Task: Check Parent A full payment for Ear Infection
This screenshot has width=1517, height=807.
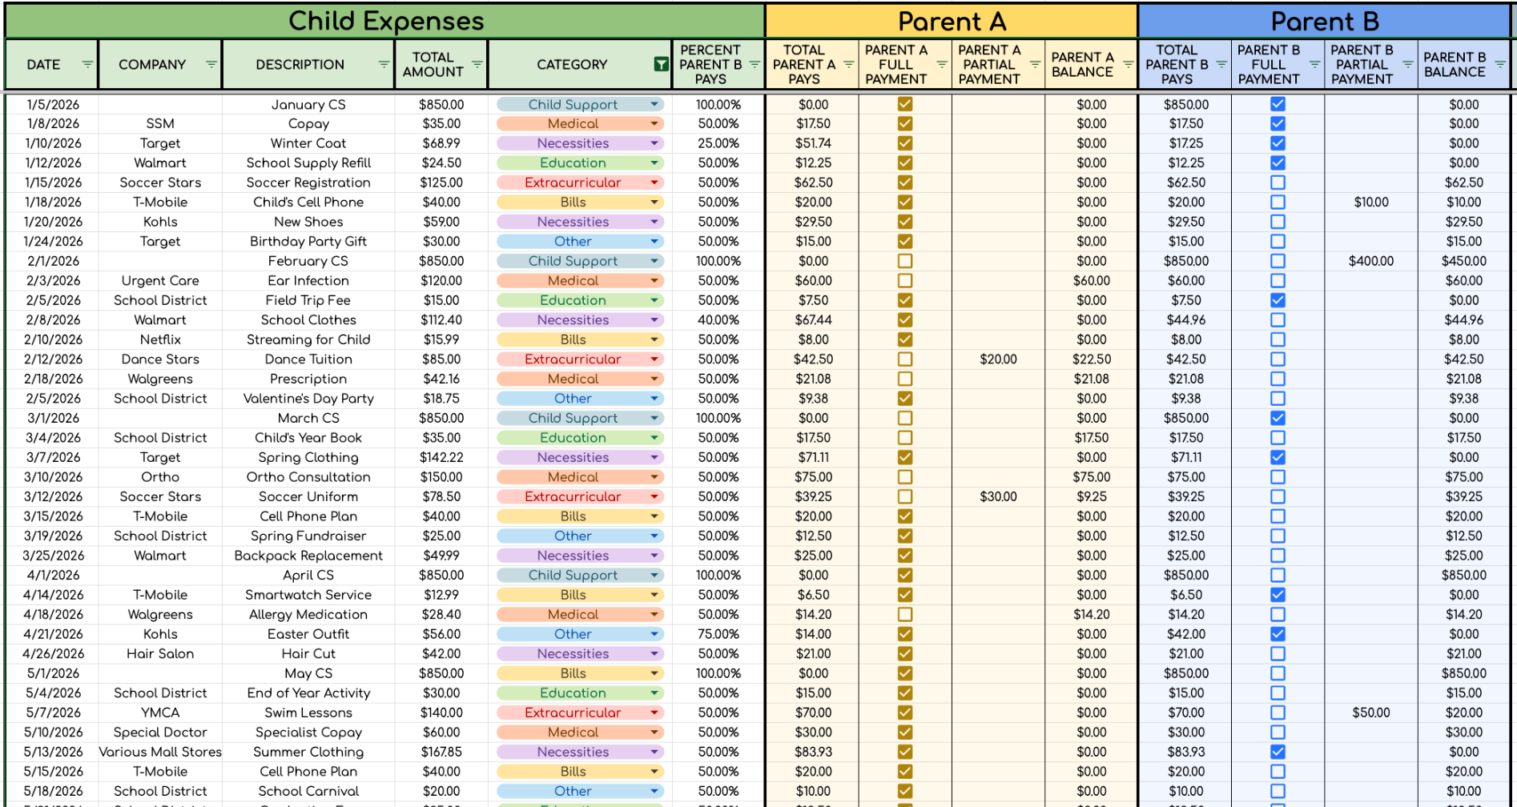Action: tap(905, 280)
